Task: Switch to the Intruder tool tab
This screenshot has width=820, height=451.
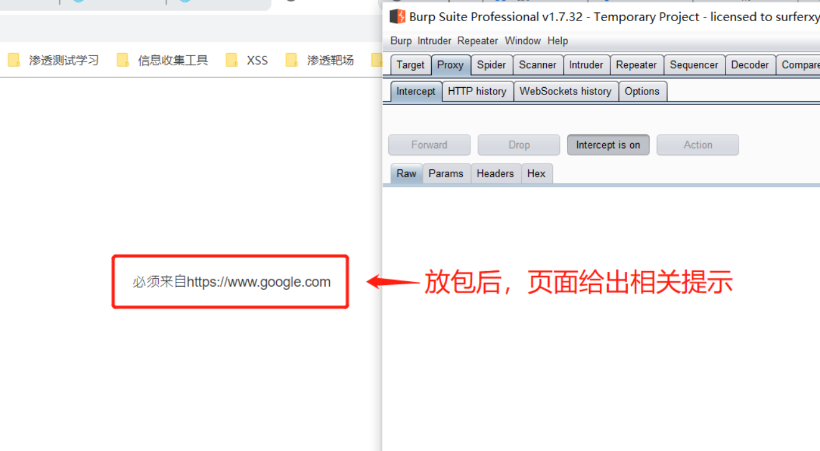Action: click(586, 65)
